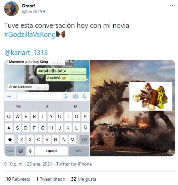Tap the keyboard dictation microphone key
This screenshot has width=178, height=185.
30,151
